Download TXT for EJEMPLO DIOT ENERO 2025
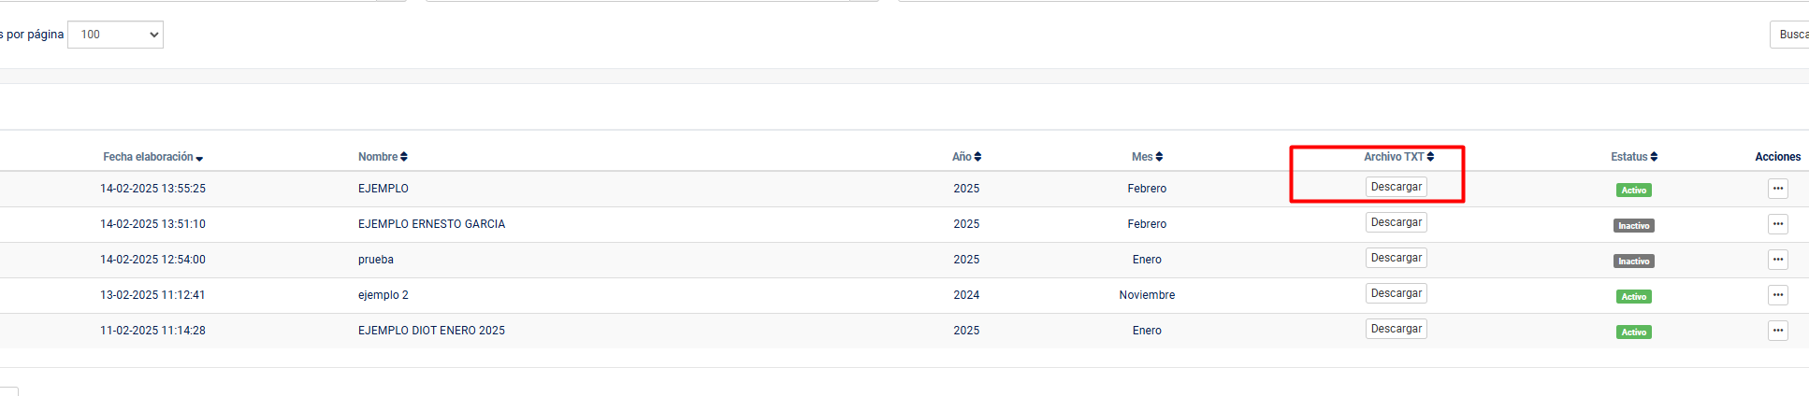Image resolution: width=1809 pixels, height=396 pixels. click(1397, 329)
